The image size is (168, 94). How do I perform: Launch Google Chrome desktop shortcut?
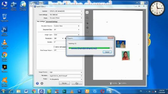coord(4,57)
